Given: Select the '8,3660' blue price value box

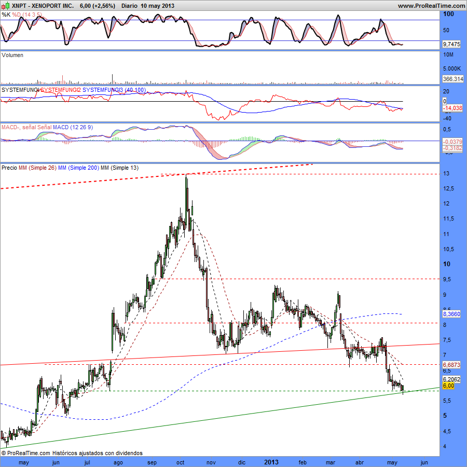Looking at the screenshot, I should pyautogui.click(x=451, y=314).
